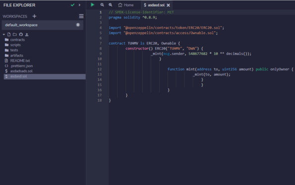Select asdasd.sol in file tree
Screen dimensions: 295x185
tap(45, 76)
